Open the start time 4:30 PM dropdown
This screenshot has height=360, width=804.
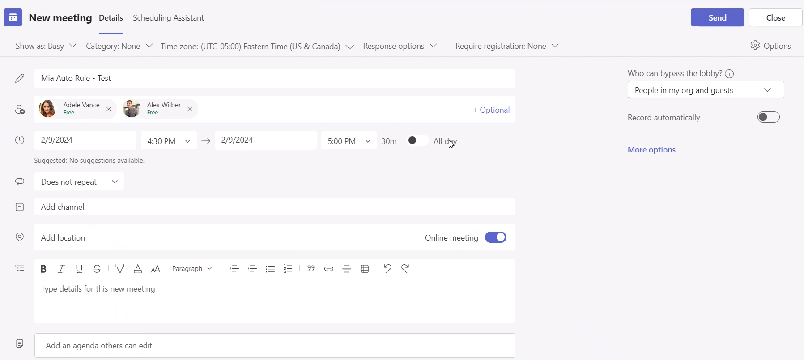(x=169, y=141)
